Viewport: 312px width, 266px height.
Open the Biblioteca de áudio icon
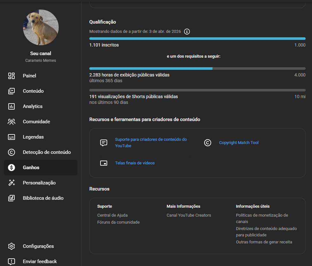coord(11,198)
